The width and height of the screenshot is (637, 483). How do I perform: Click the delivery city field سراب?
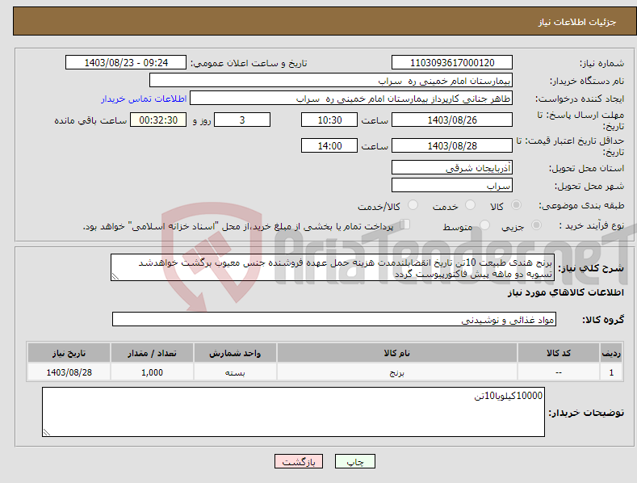point(452,186)
